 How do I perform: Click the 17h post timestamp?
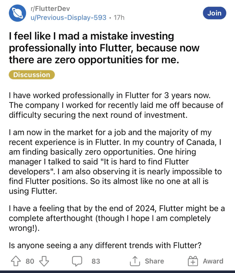(x=119, y=18)
